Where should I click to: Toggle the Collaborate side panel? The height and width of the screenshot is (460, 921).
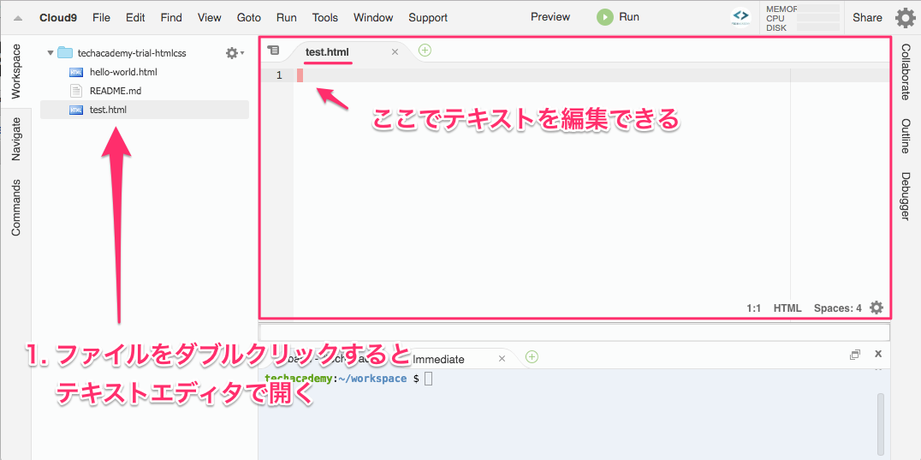[906, 72]
